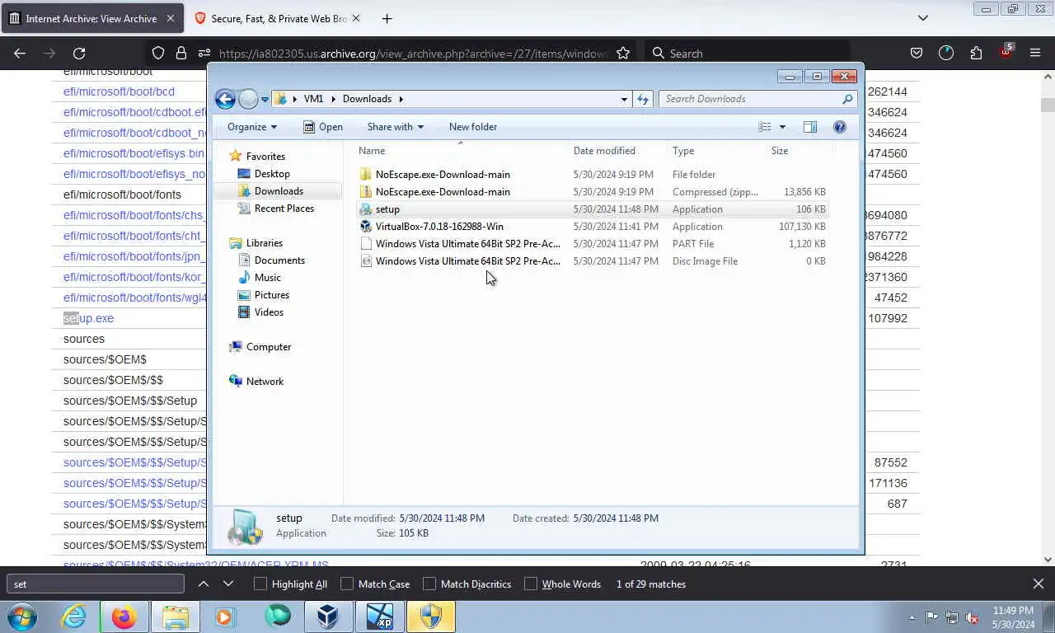This screenshot has width=1055, height=633.
Task: Open the Firefox application menu
Action: coord(1035,54)
